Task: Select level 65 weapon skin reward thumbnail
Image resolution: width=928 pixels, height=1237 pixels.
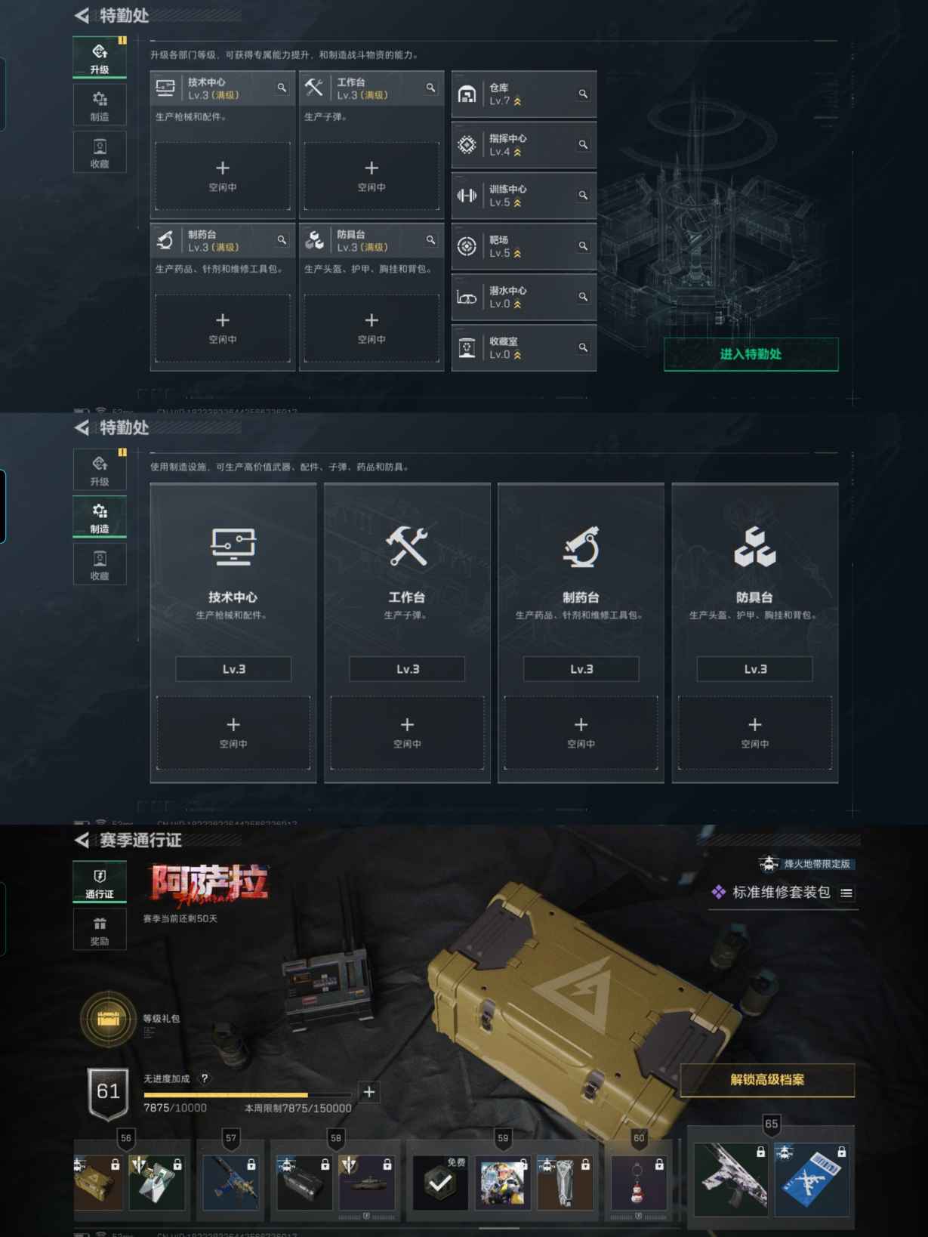Action: click(731, 1179)
